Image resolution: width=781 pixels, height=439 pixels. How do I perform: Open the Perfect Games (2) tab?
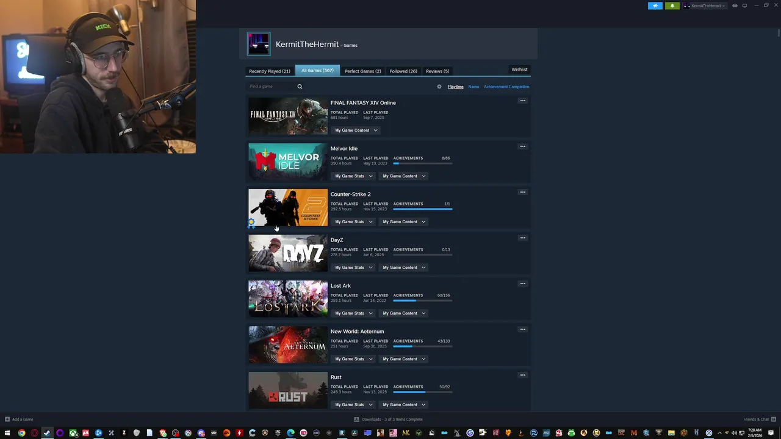362,71
